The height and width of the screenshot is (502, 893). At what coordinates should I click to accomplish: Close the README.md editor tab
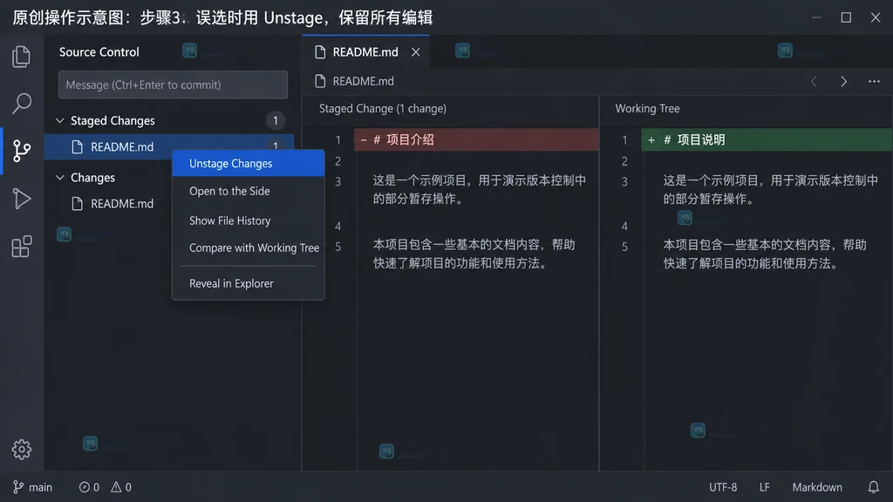click(x=416, y=52)
